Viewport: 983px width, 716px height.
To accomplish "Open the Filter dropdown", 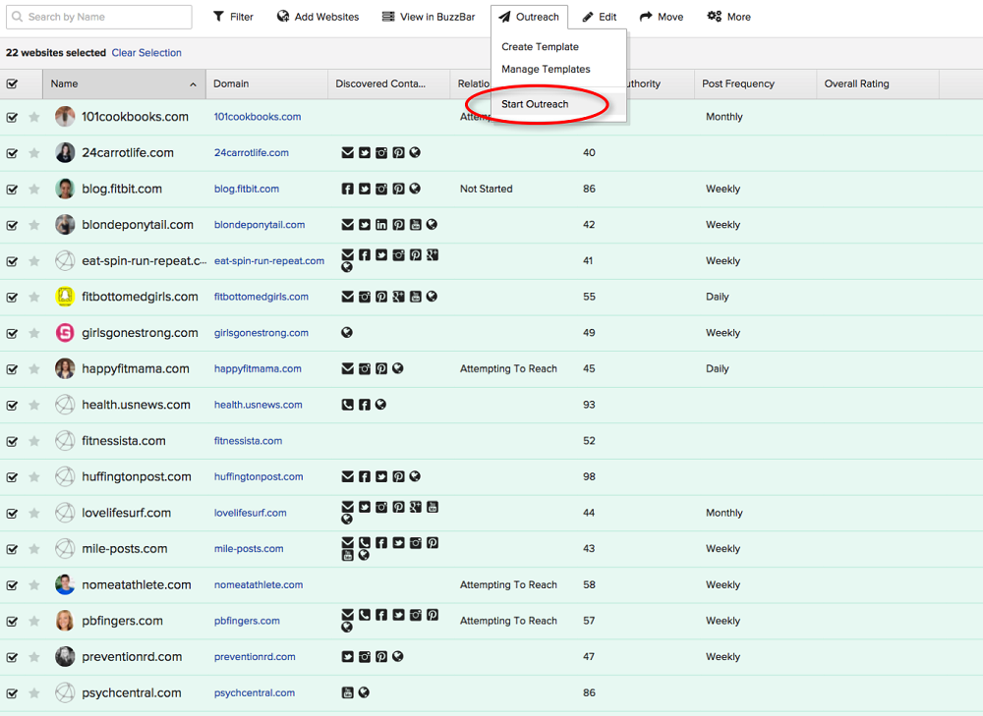I will (233, 17).
